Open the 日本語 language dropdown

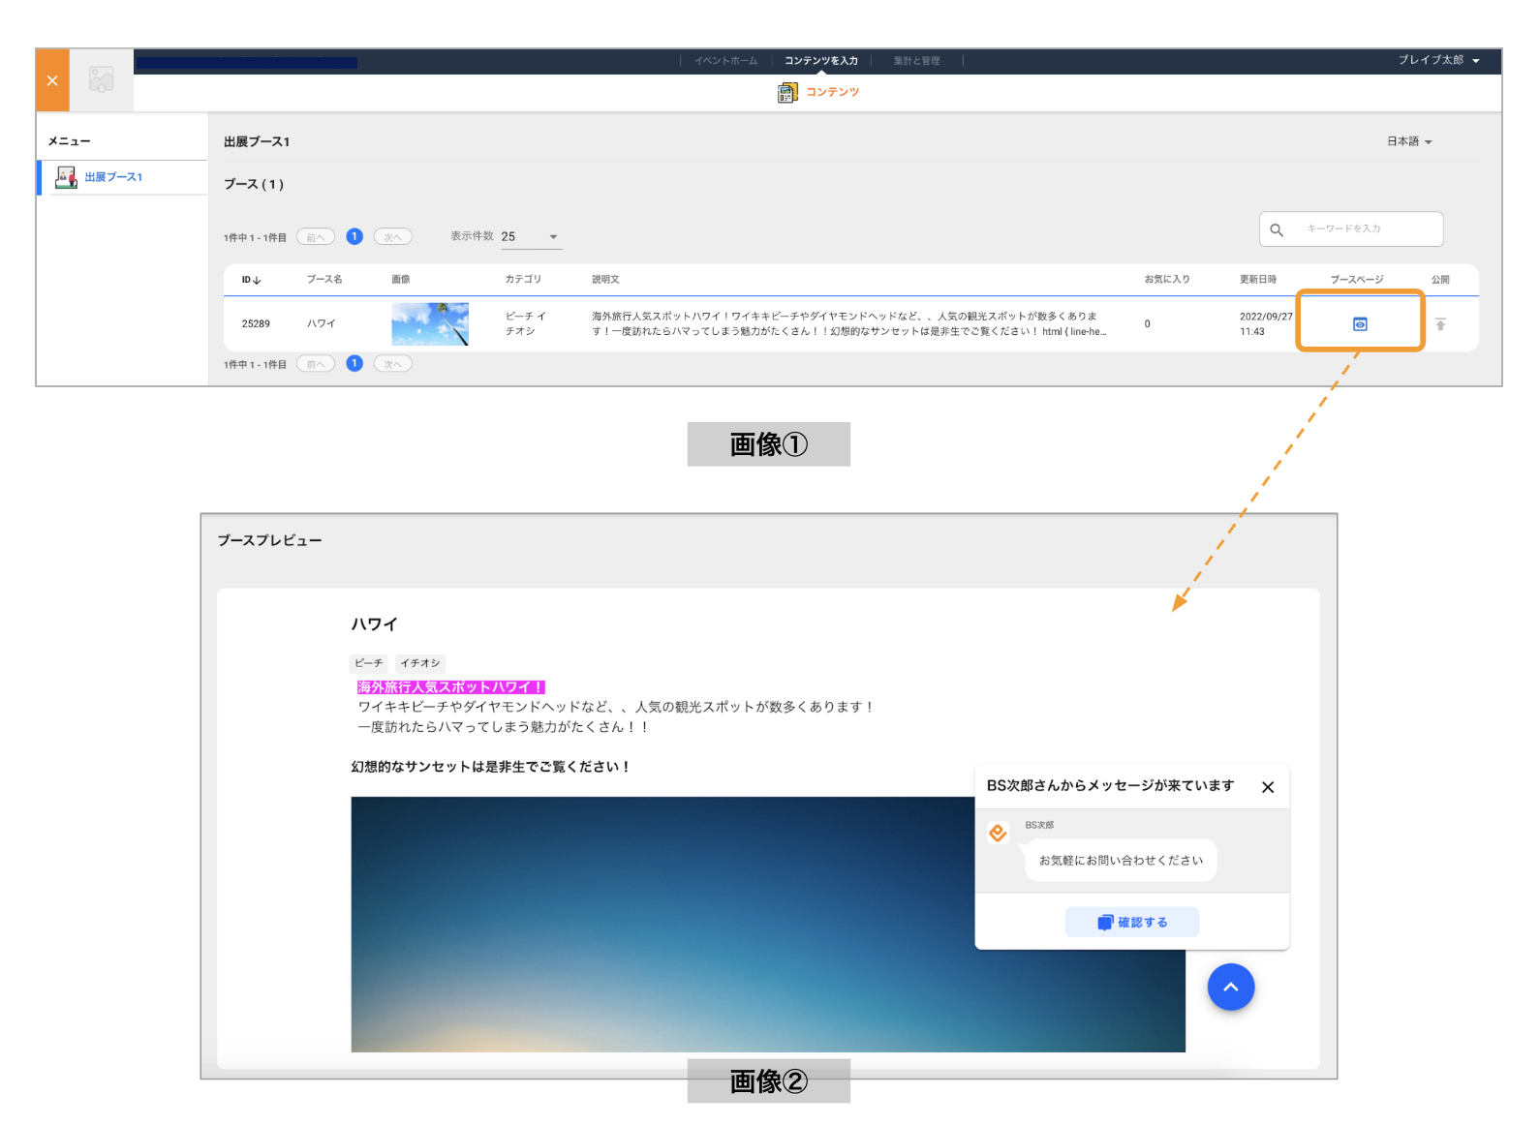(1409, 141)
